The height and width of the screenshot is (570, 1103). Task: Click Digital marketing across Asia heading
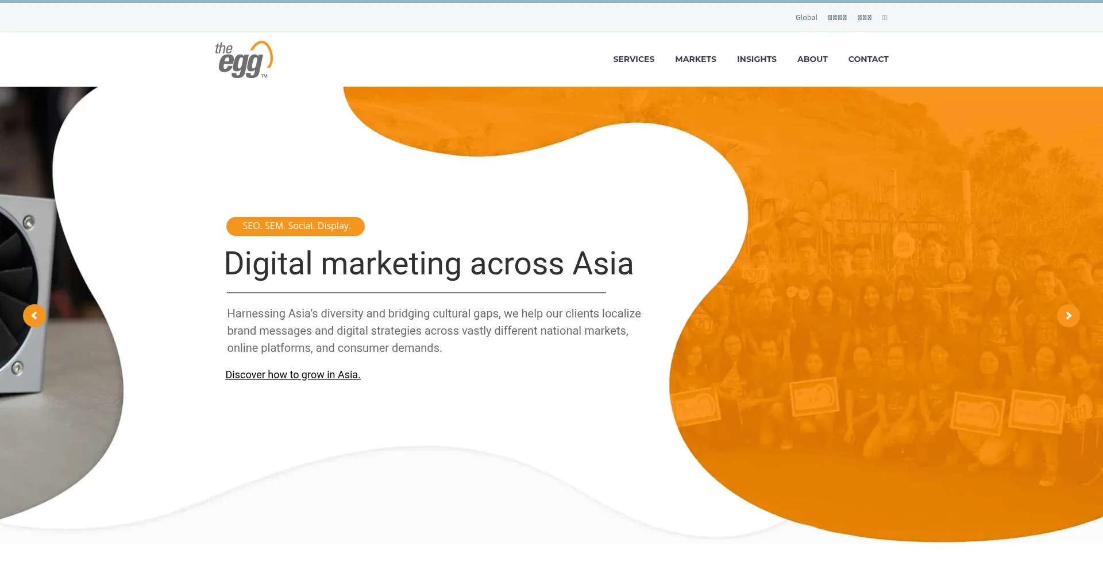click(429, 264)
